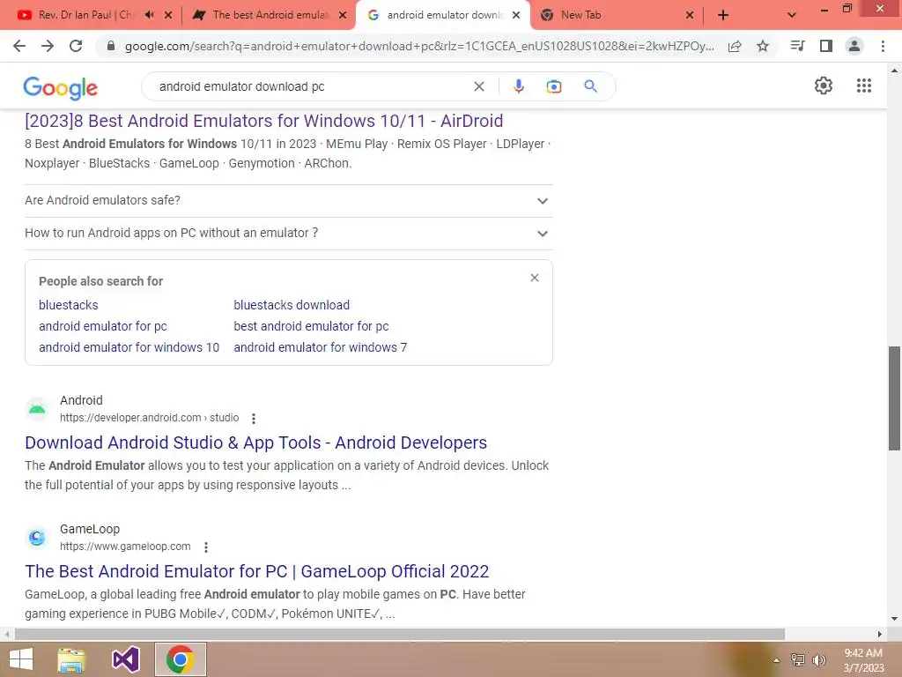Screen dimensions: 902x677
Task: Click the Google Search magnifier icon
Action: coord(590,86)
